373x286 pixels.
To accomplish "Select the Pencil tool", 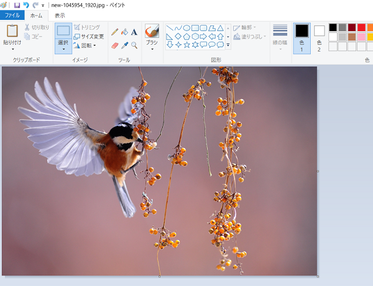I will coord(115,32).
